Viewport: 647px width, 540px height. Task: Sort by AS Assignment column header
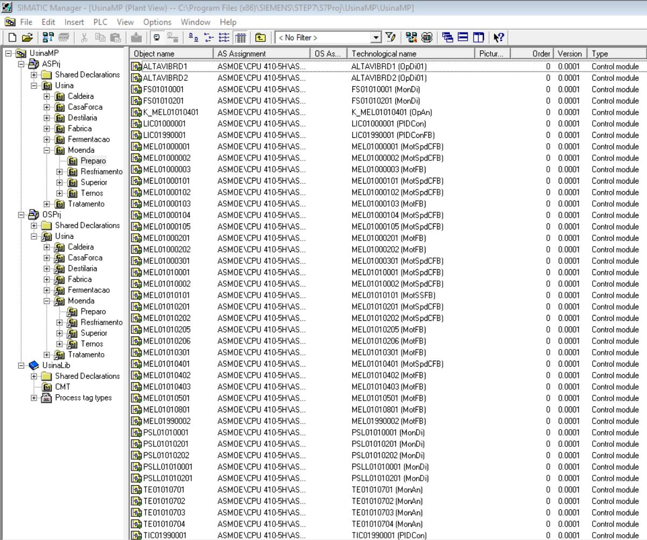(262, 54)
